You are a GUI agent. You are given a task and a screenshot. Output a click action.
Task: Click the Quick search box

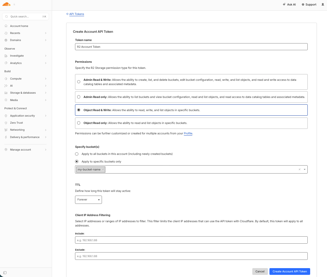coord(25,17)
